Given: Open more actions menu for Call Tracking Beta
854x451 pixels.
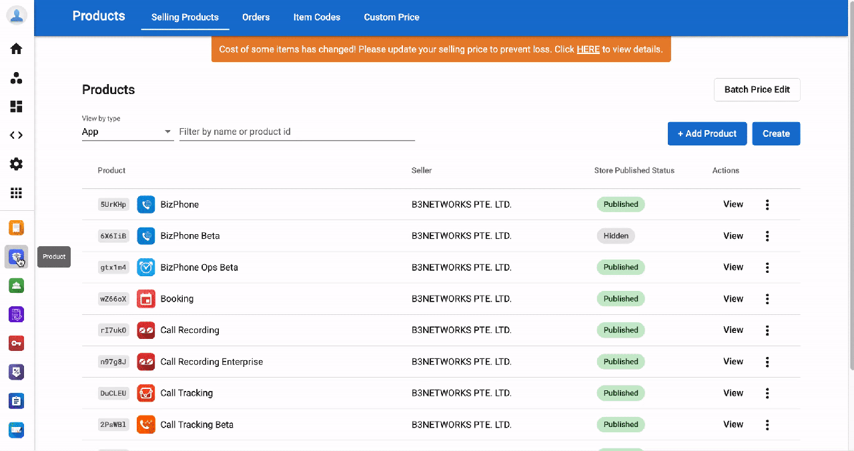Looking at the screenshot, I should pos(767,424).
